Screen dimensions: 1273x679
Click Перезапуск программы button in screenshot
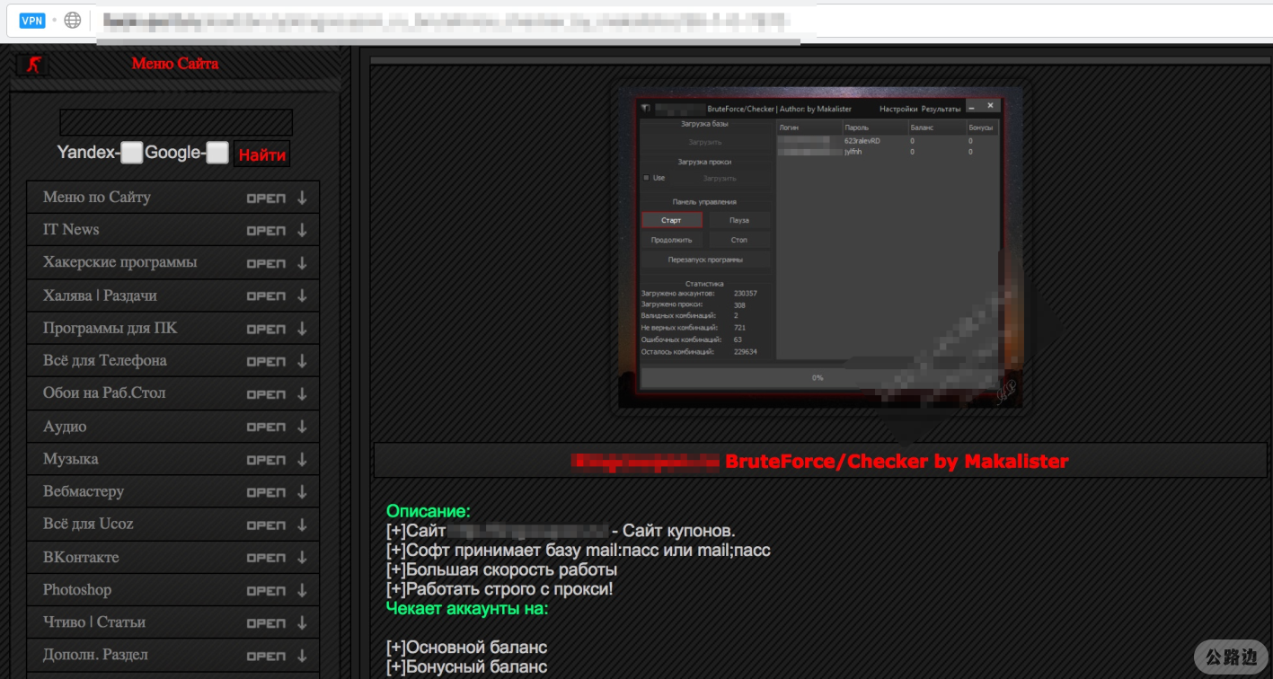705,260
